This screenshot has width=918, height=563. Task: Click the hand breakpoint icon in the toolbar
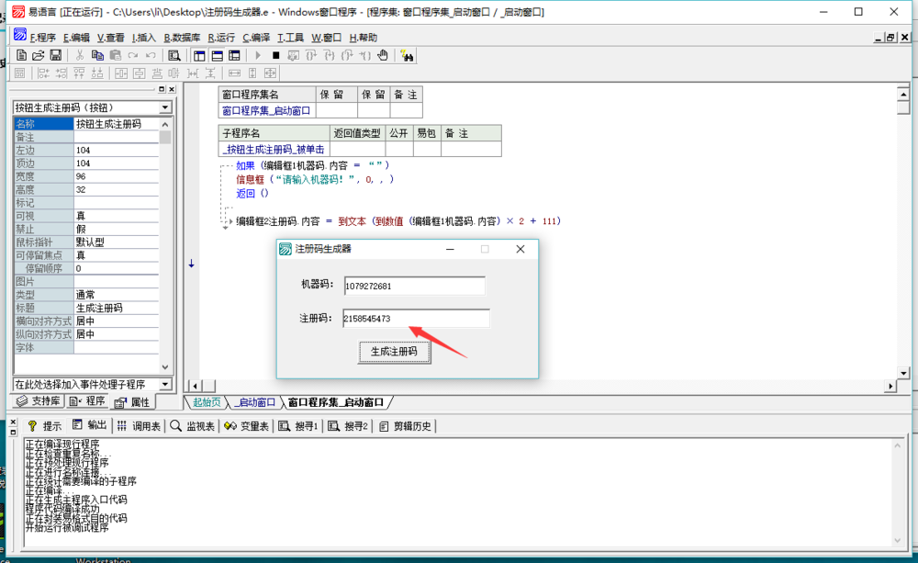382,56
